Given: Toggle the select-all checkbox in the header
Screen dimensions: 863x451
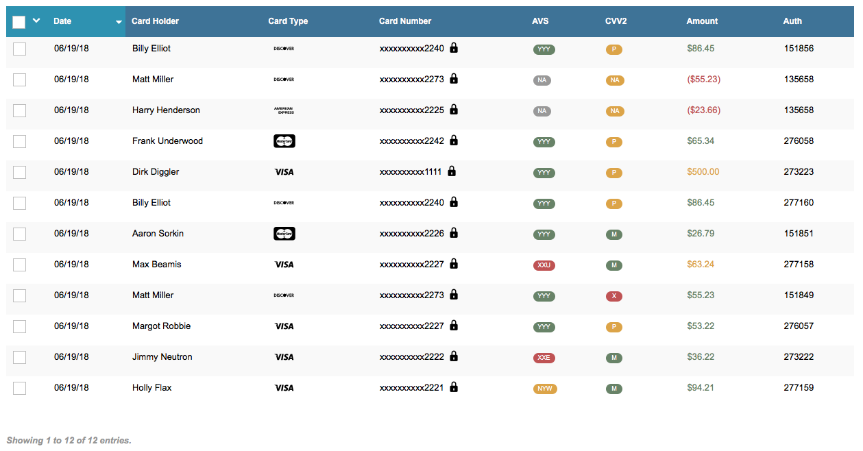Looking at the screenshot, I should (18, 21).
